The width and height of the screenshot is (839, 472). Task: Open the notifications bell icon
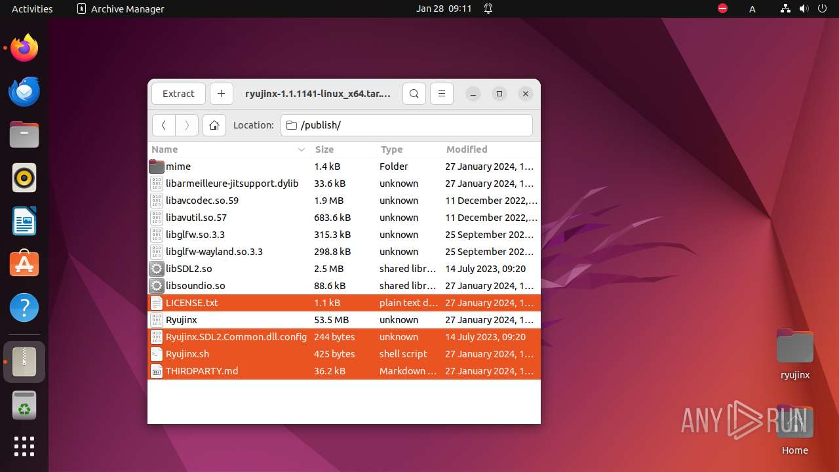click(x=488, y=9)
